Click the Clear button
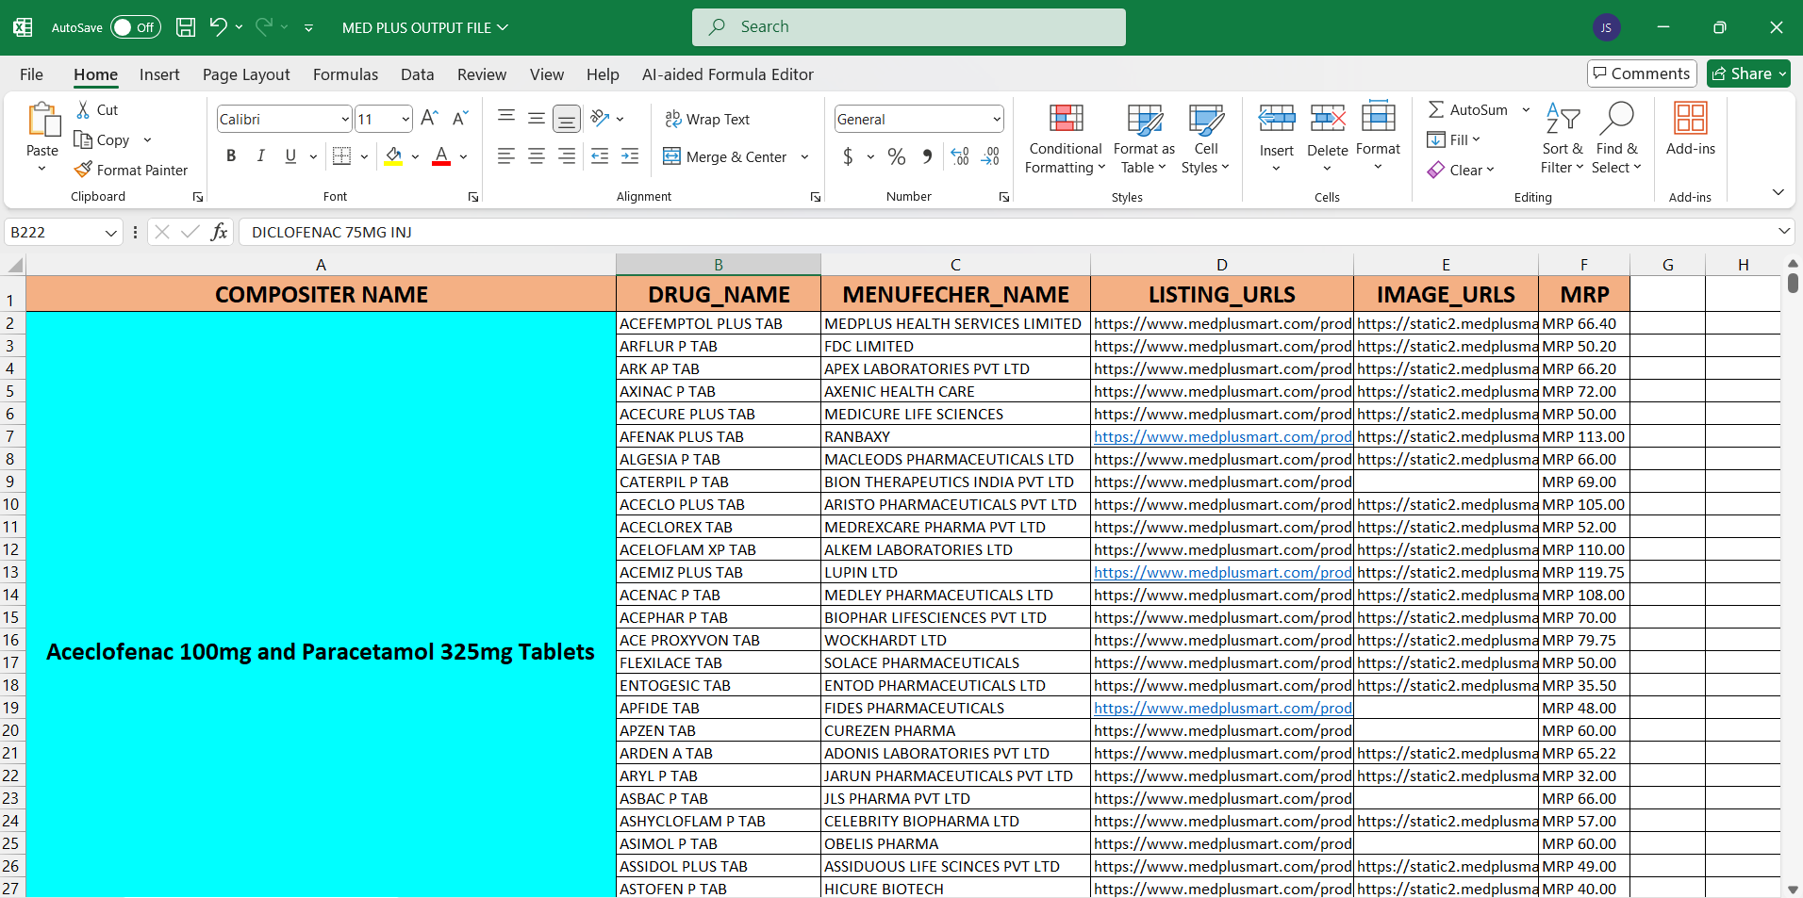 click(x=1460, y=170)
